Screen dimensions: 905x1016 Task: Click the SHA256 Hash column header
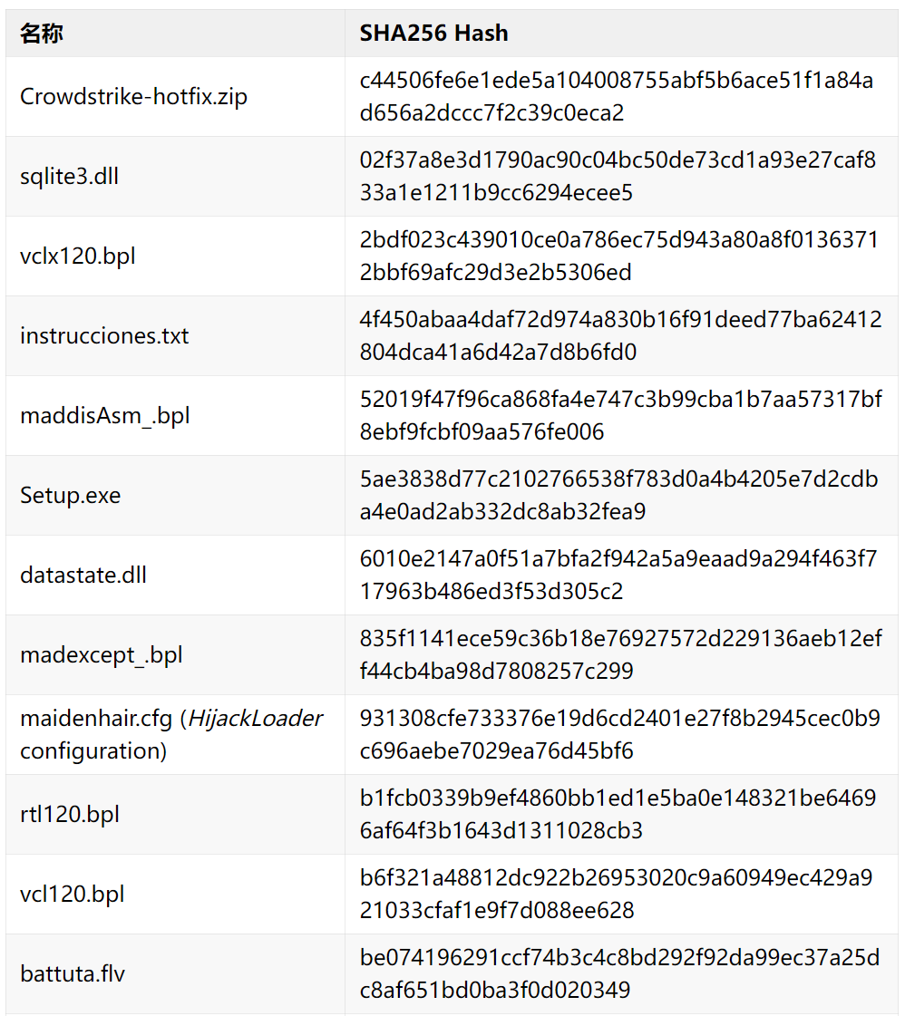pyautogui.click(x=433, y=33)
